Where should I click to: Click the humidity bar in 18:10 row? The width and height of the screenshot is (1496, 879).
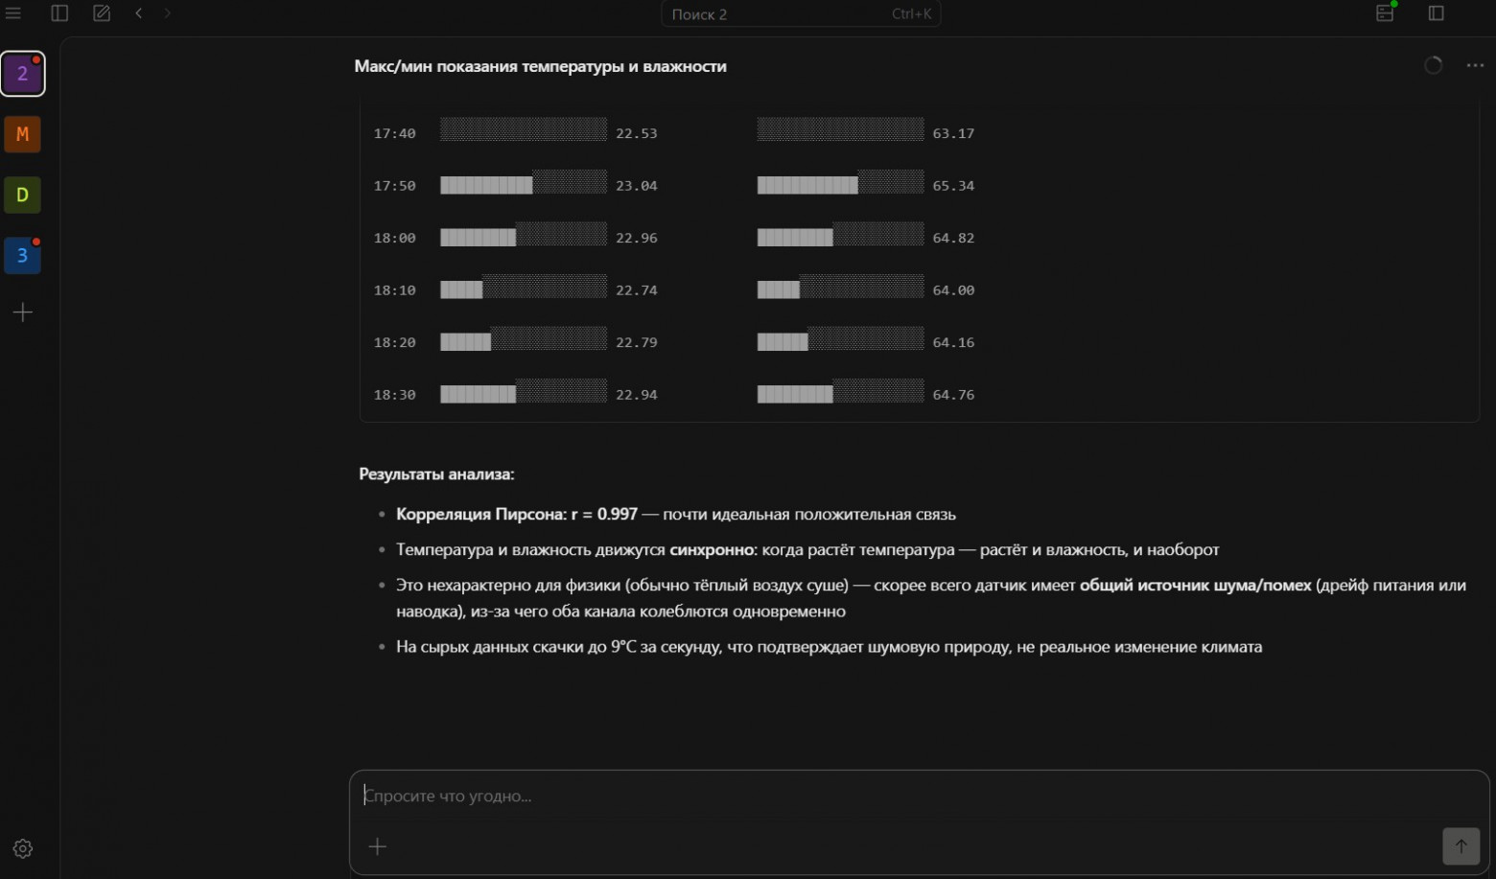840,286
